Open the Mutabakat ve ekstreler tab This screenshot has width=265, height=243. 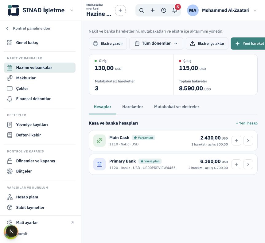[x=177, y=107]
